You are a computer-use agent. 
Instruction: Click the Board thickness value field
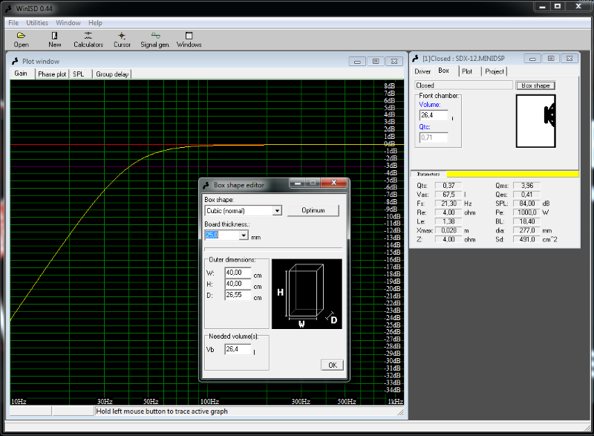coord(223,235)
